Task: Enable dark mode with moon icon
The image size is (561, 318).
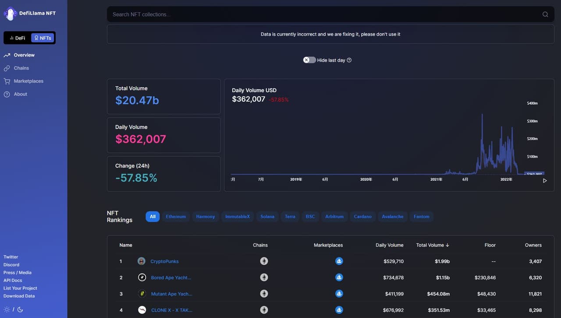Action: coord(20,310)
